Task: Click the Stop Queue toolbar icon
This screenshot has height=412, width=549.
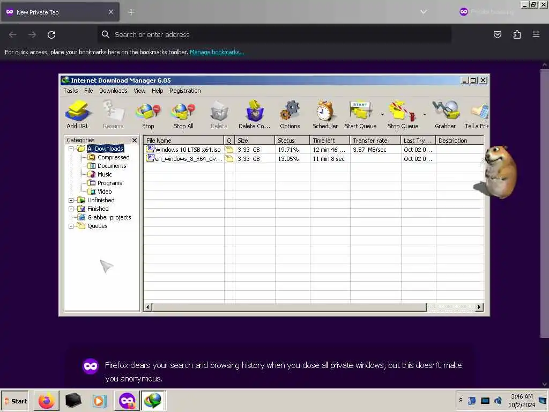Action: (403, 115)
